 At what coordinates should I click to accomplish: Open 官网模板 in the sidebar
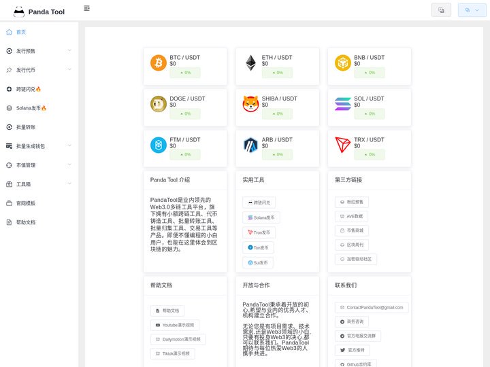click(39, 203)
